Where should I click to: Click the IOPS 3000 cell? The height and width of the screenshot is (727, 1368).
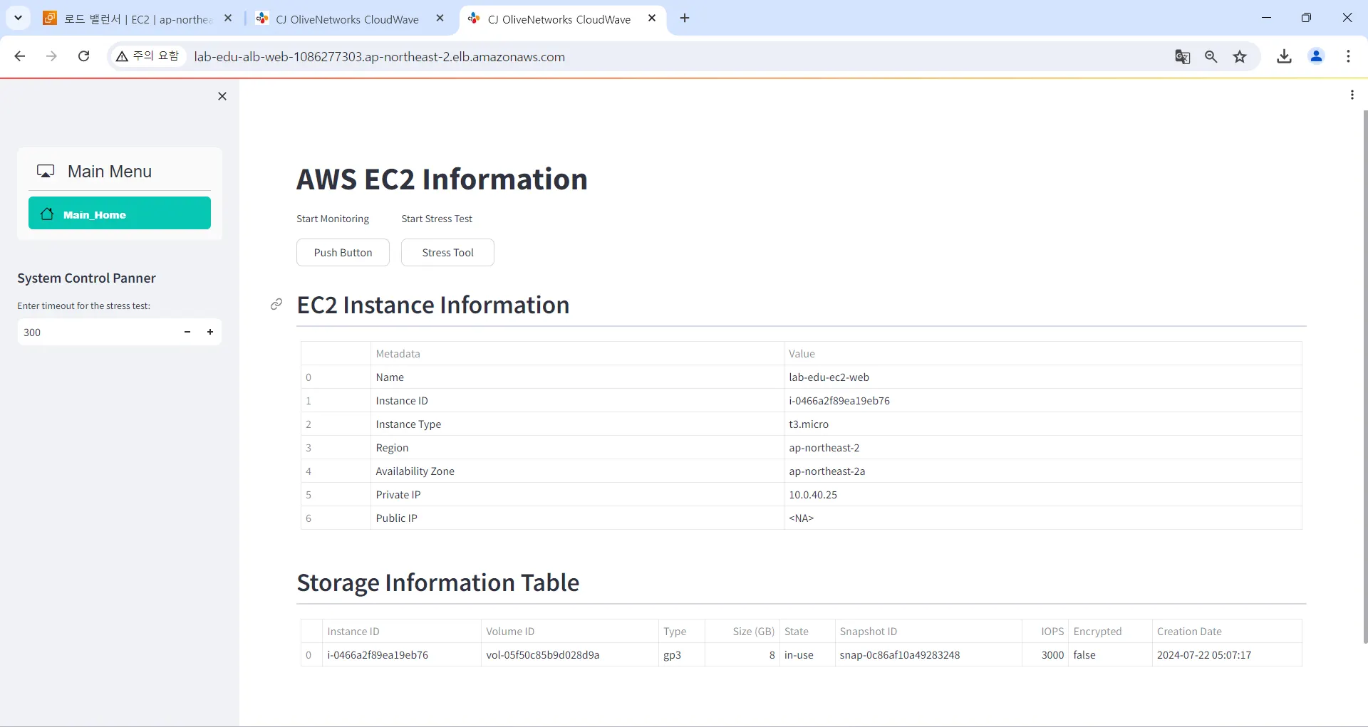coord(1045,655)
